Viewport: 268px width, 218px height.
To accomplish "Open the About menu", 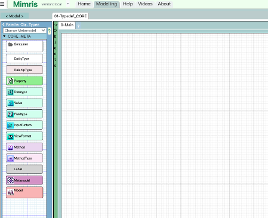I will click(x=164, y=4).
